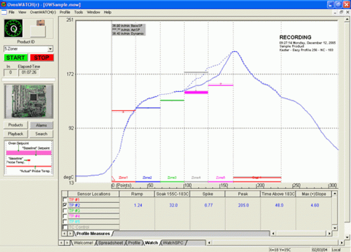Switch to the Welcome! sheet tab
This screenshot has height=252, width=351.
[83, 243]
